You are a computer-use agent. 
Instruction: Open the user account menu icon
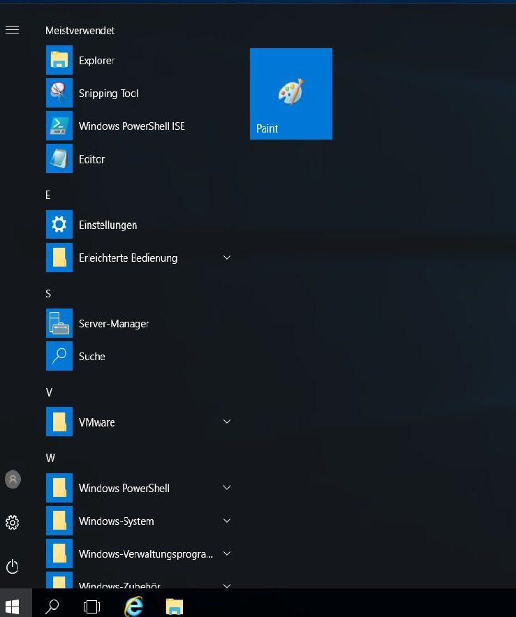tap(13, 480)
